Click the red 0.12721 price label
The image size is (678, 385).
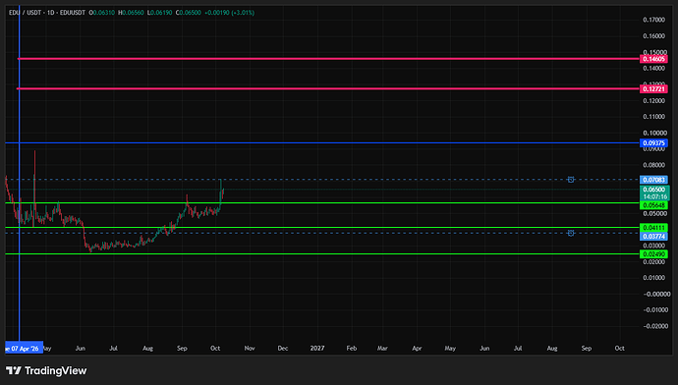(x=653, y=89)
